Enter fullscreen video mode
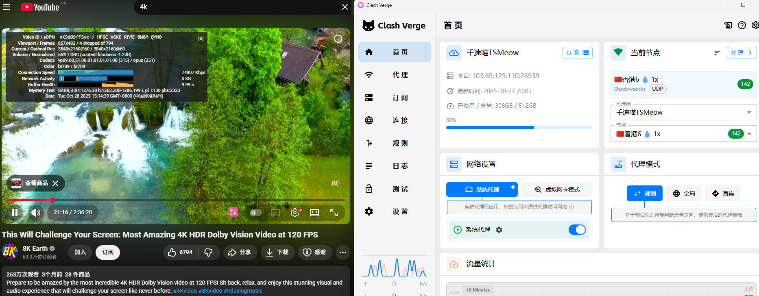759x296 pixels. pyautogui.click(x=334, y=212)
